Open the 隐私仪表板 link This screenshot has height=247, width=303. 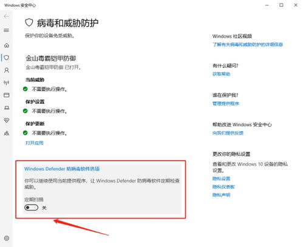[223, 187]
